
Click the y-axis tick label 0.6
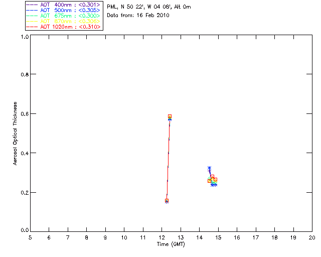coord(25,114)
